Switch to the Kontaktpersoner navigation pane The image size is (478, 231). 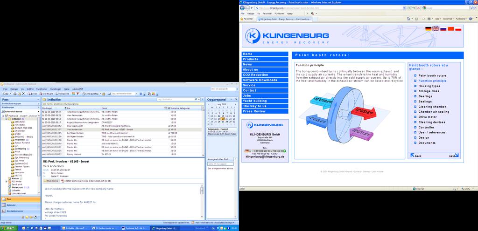click(20, 211)
